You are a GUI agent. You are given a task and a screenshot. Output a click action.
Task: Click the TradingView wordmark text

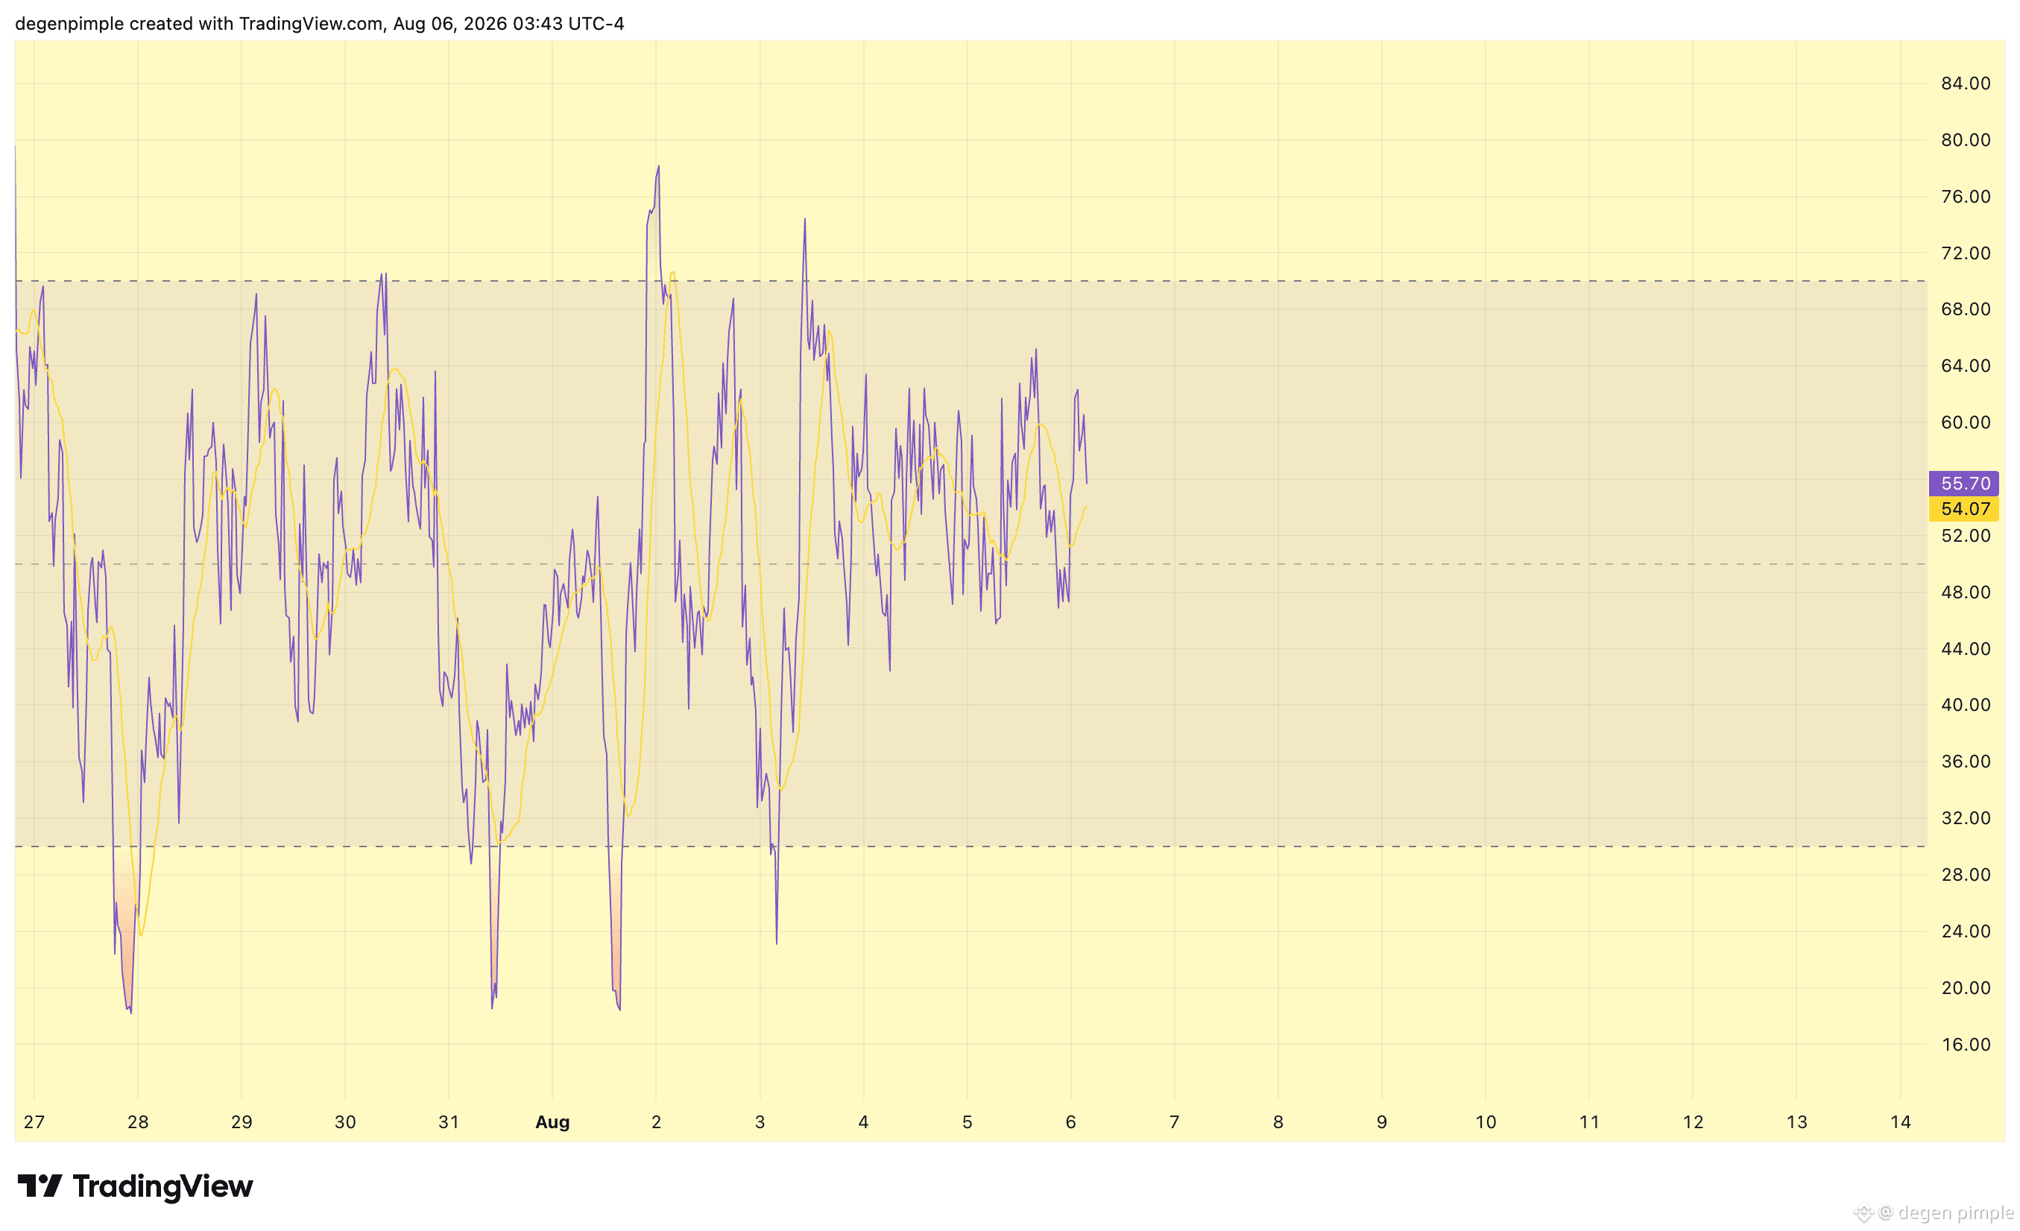point(163,1187)
